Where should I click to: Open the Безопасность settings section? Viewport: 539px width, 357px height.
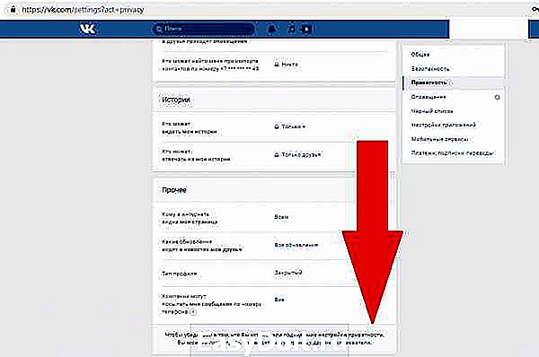coord(430,69)
